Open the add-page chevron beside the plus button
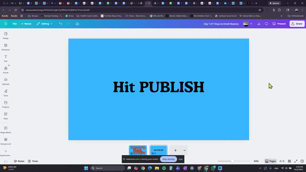Screen dimensions: 306x172 point(184,150)
